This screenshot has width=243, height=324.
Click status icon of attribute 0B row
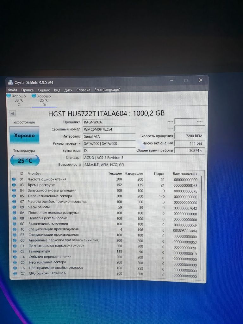(14, 218)
